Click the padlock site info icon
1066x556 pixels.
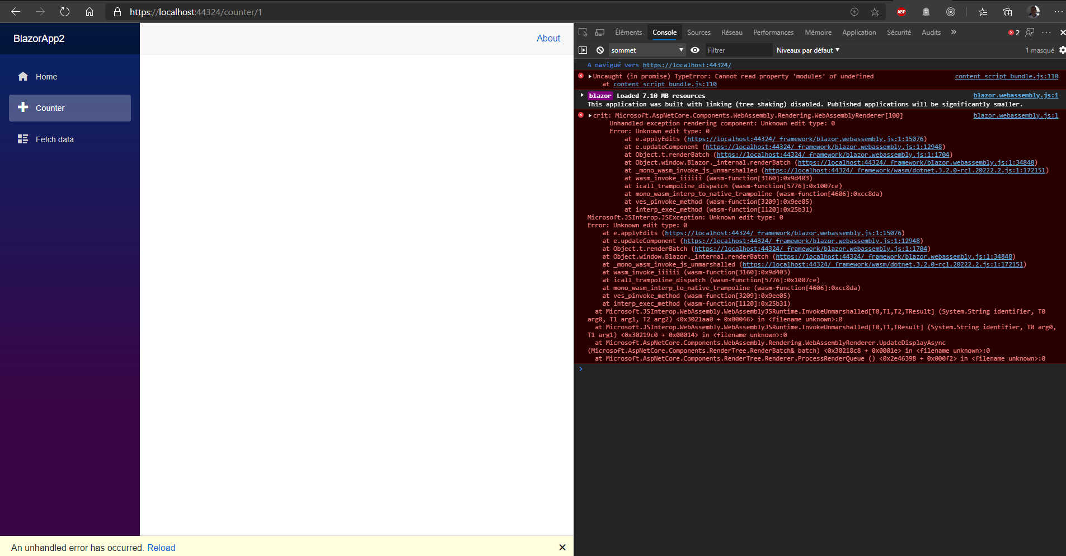pyautogui.click(x=118, y=12)
